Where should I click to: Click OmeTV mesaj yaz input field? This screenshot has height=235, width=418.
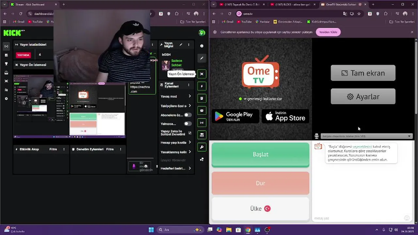tap(358, 218)
